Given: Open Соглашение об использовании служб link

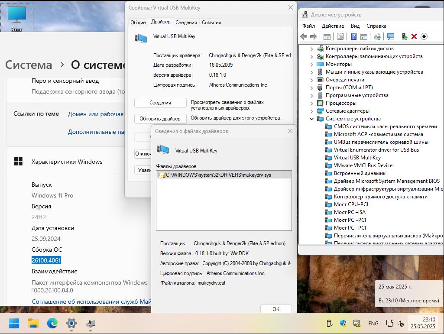Looking at the screenshot, I should [x=91, y=302].
